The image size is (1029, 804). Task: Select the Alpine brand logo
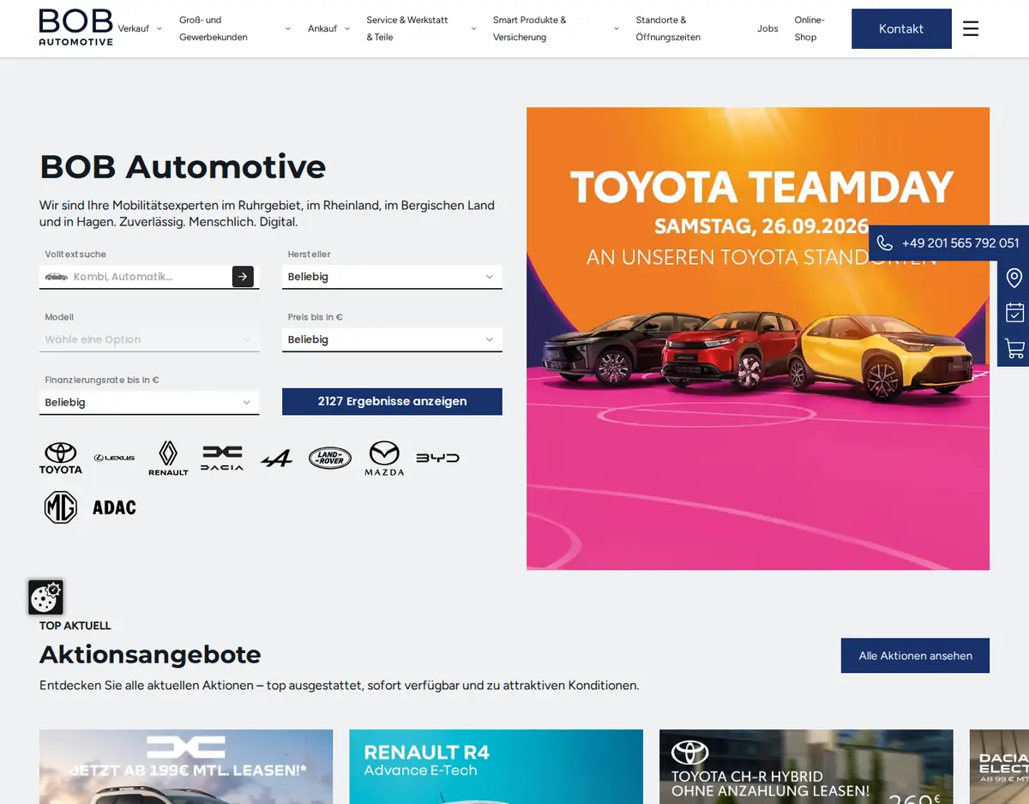(x=276, y=459)
